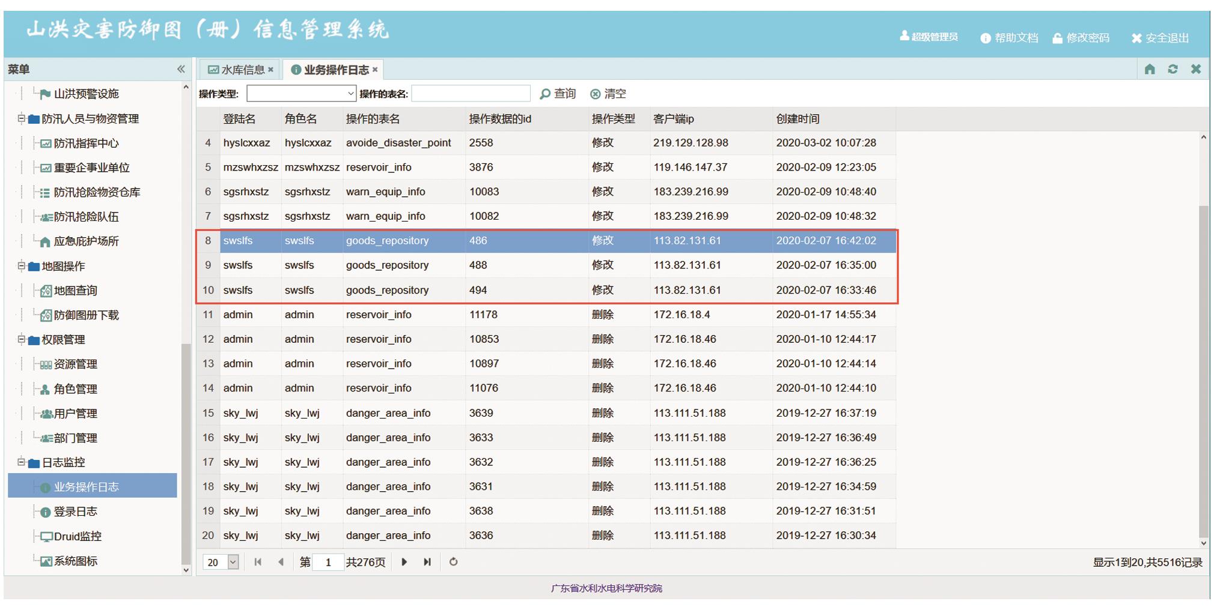Image resolution: width=1214 pixels, height=610 pixels.
Task: Close the 水库信息 tab
Action: point(271,70)
